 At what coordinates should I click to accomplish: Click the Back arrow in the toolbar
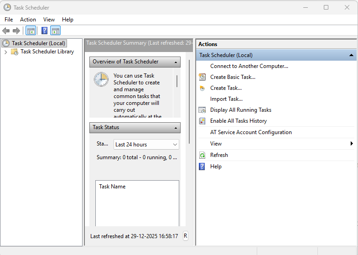click(6, 31)
